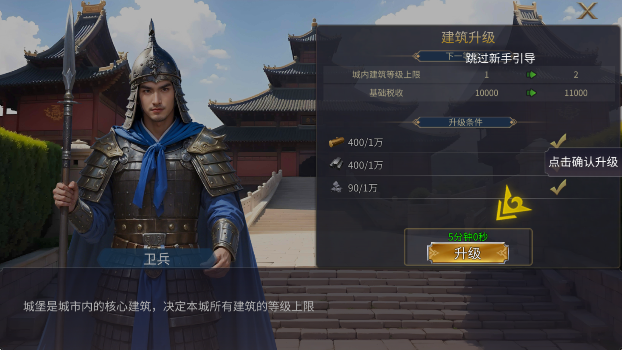This screenshot has height=350, width=622.
Task: Click 跳过新手引导 to skip tutorial
Action: click(x=500, y=58)
